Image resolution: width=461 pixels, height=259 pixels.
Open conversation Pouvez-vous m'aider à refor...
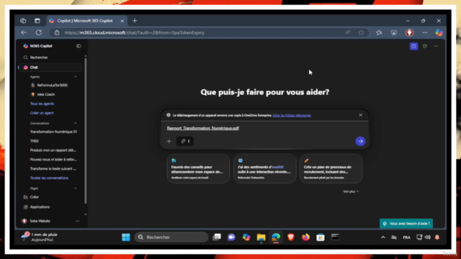(53, 160)
